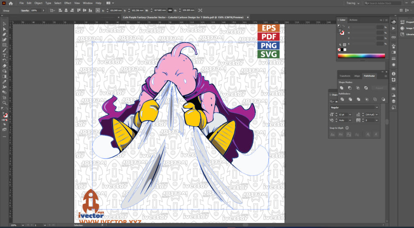The height and width of the screenshot is (228, 414).
Task: Select the Selection tool arrow
Action: (5, 24)
